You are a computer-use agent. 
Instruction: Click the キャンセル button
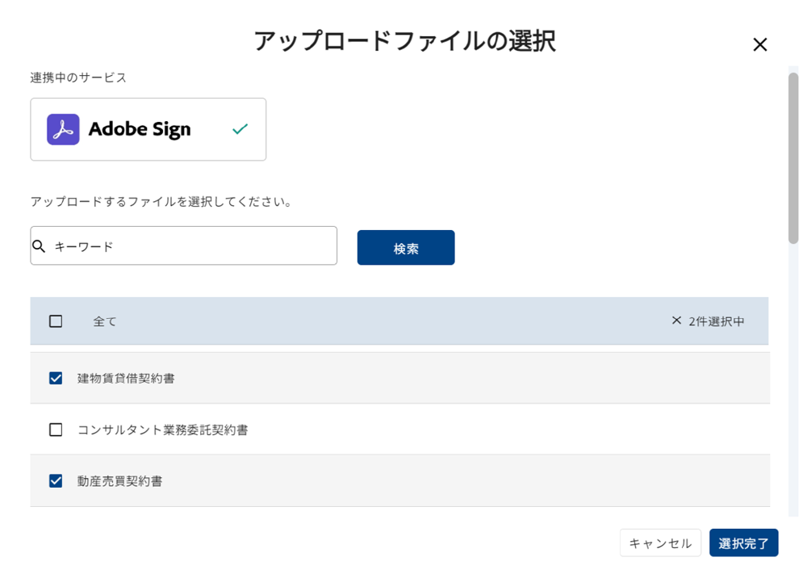[x=660, y=543]
